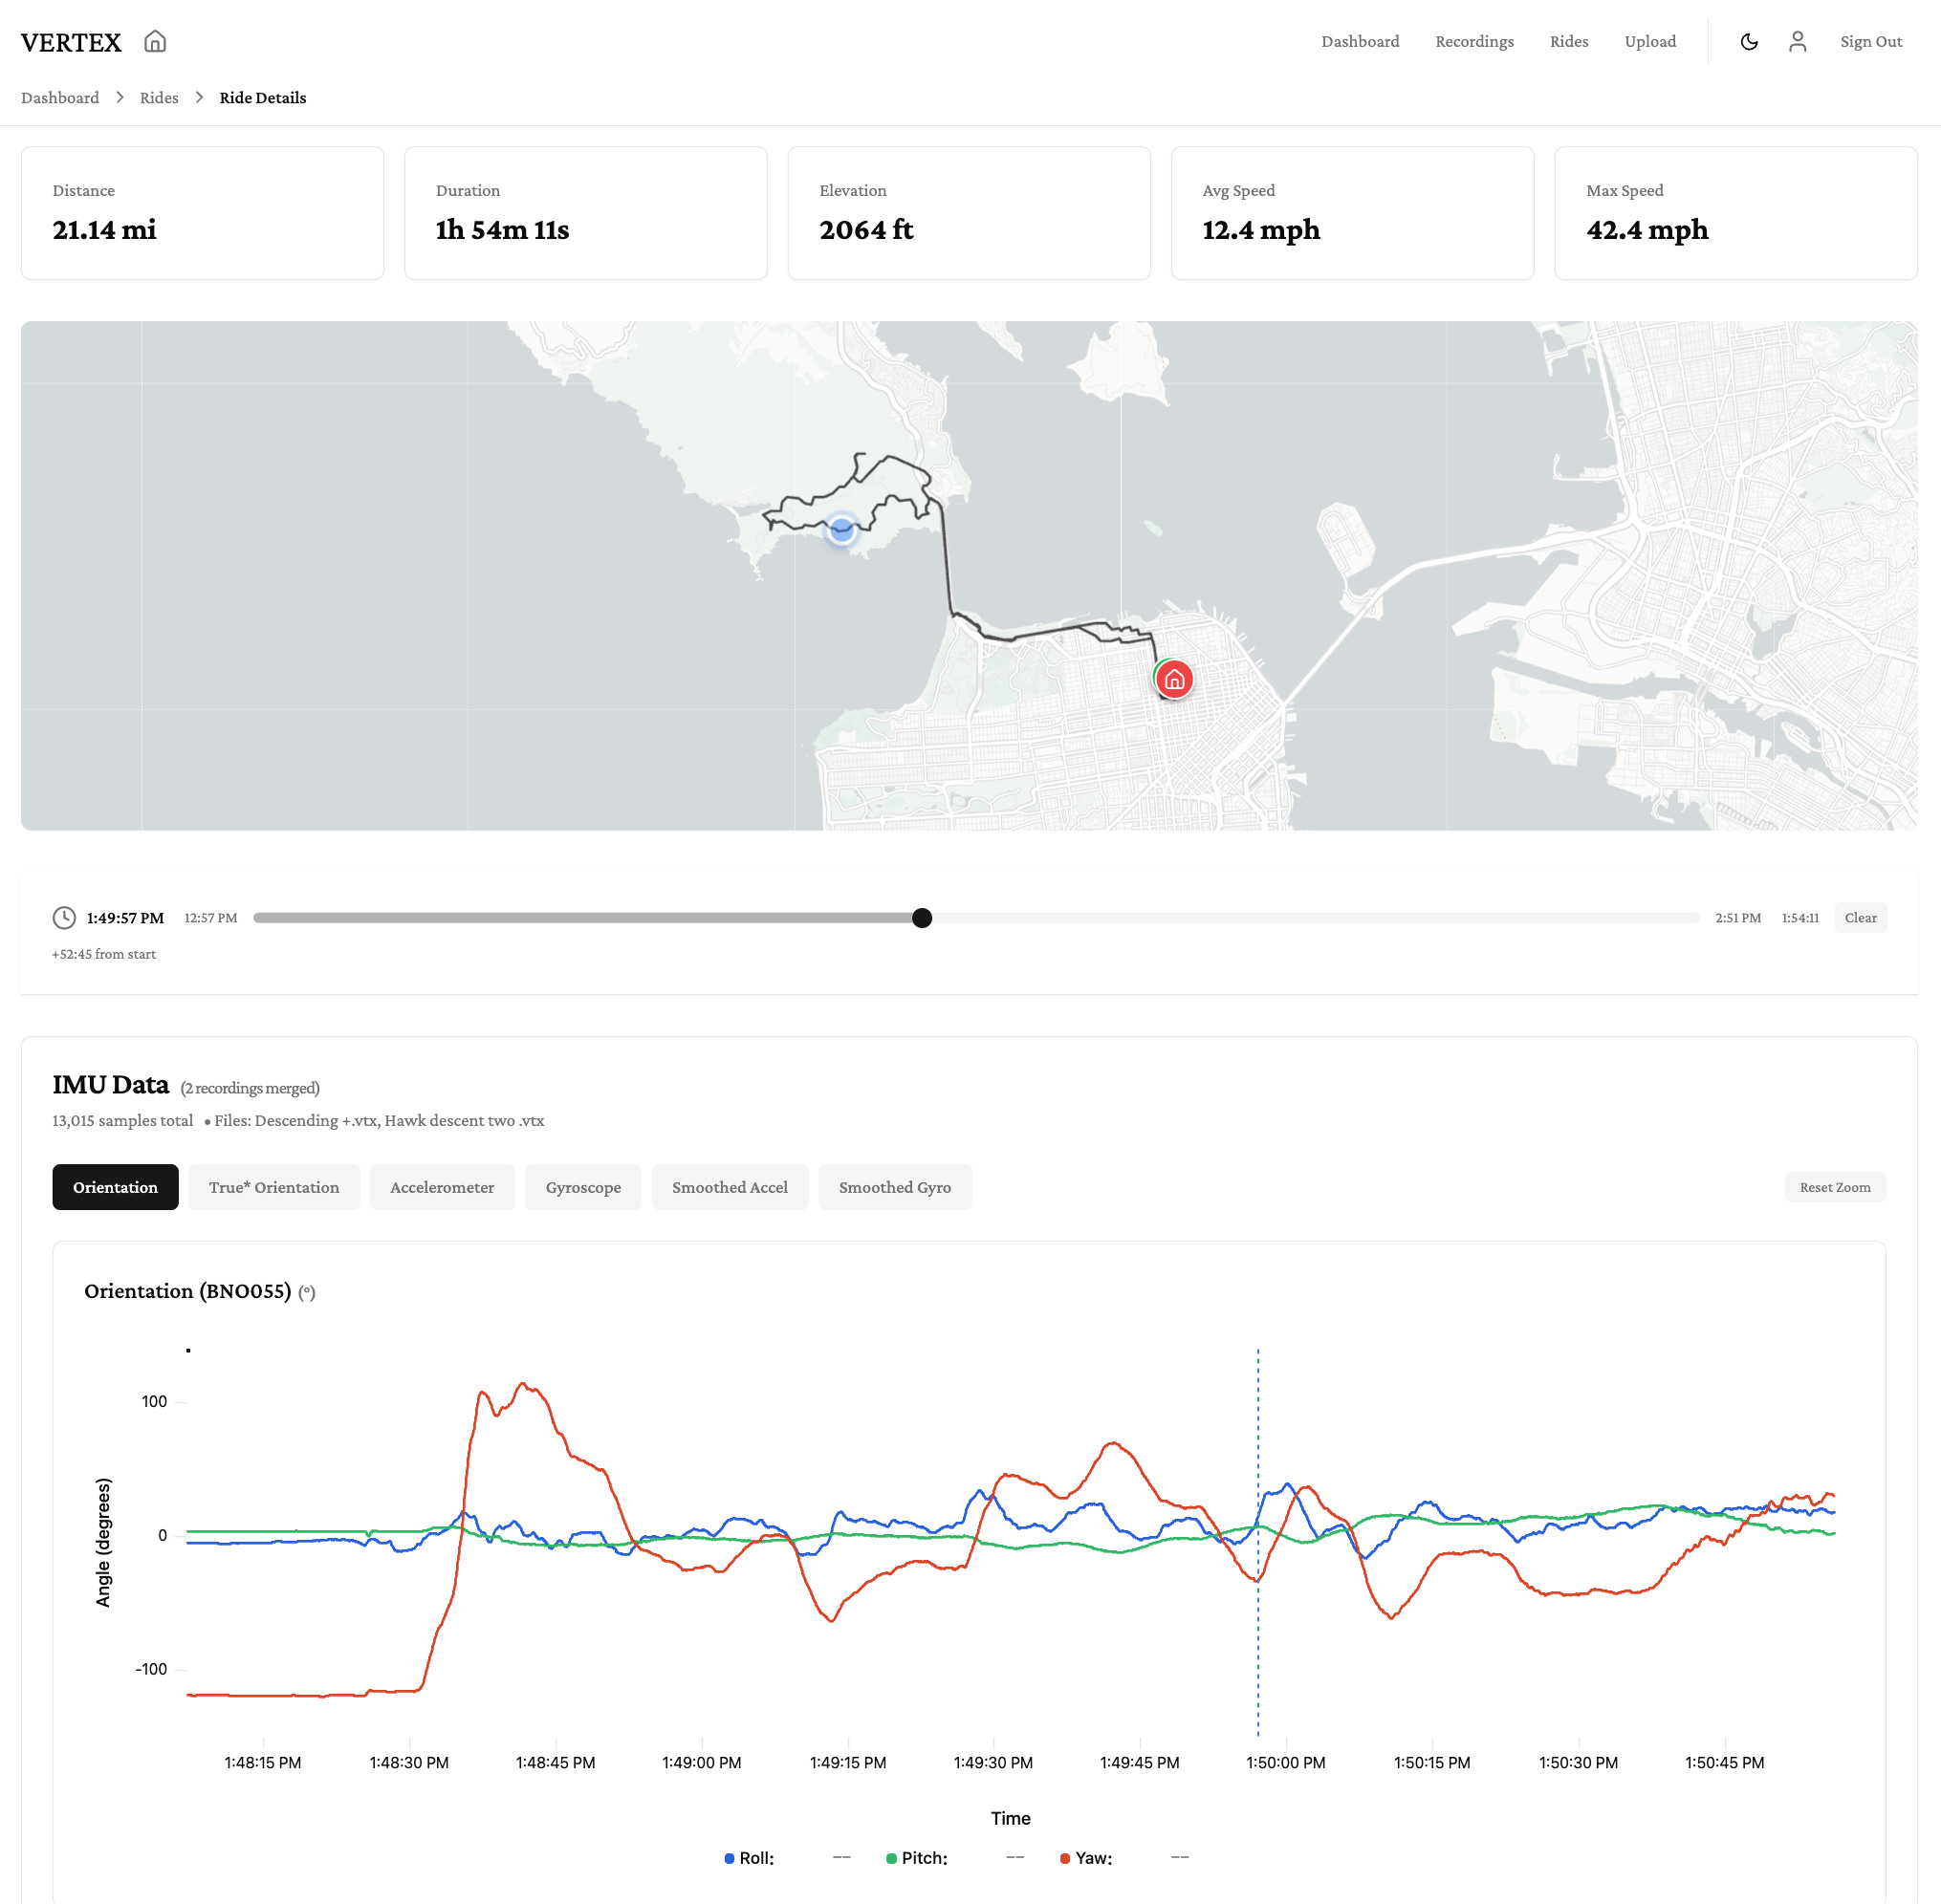The image size is (1941, 1904).
Task: Click the home icon beside VERTEX logo
Action: tap(154, 41)
